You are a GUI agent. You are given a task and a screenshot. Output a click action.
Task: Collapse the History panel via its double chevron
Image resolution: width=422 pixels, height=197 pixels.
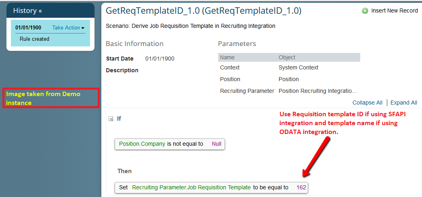click(x=40, y=11)
